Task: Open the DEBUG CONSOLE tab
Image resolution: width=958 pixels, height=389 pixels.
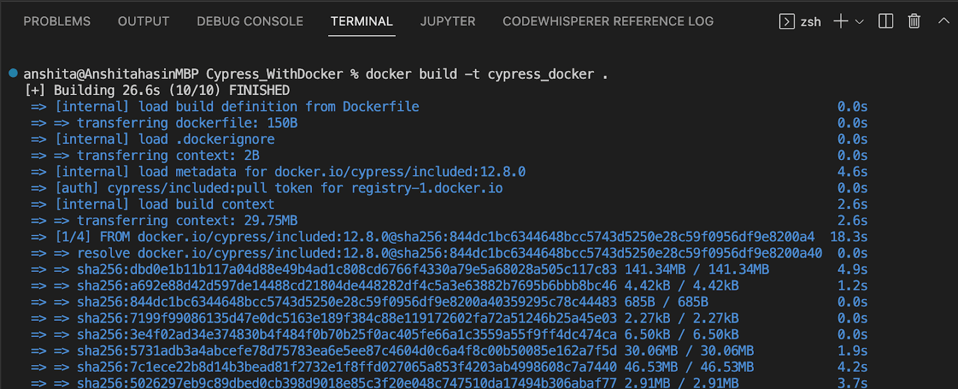Action: tap(250, 21)
